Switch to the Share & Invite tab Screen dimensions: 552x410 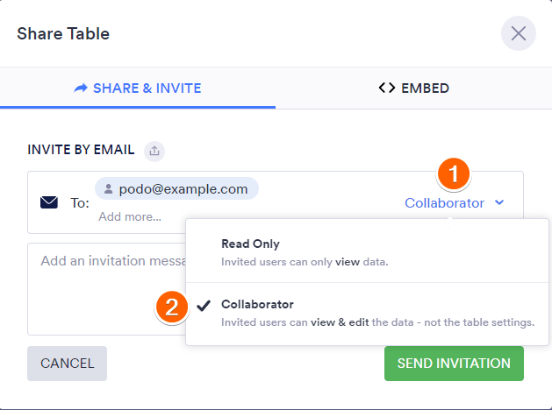(x=138, y=88)
